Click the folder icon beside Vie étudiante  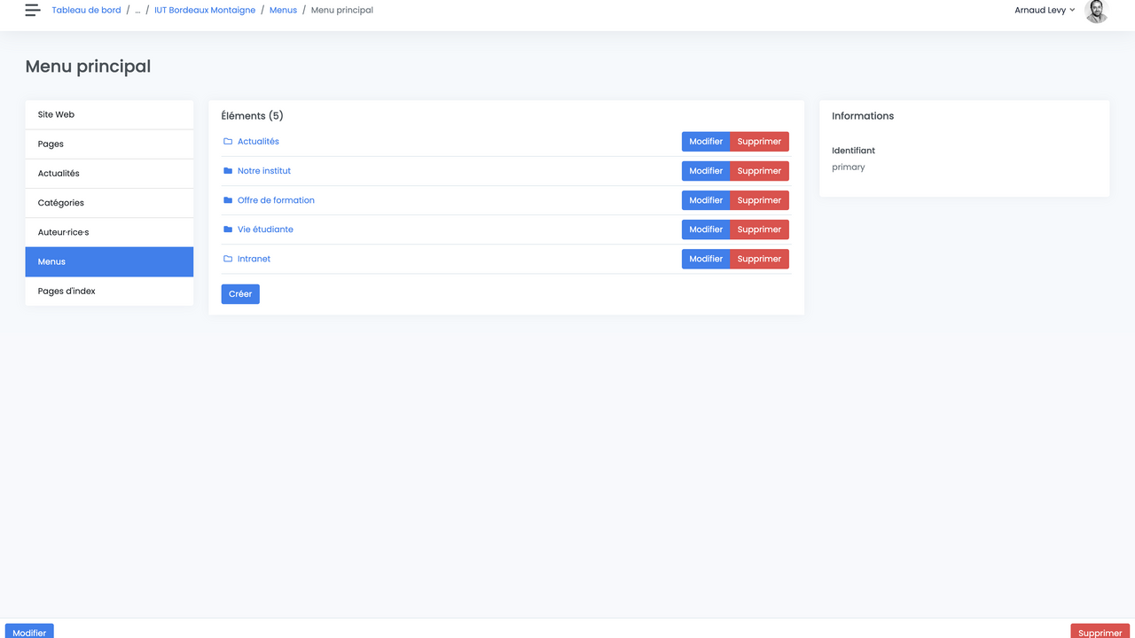(228, 230)
